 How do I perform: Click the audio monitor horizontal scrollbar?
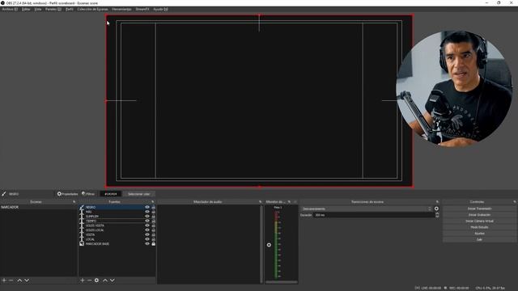(282, 282)
